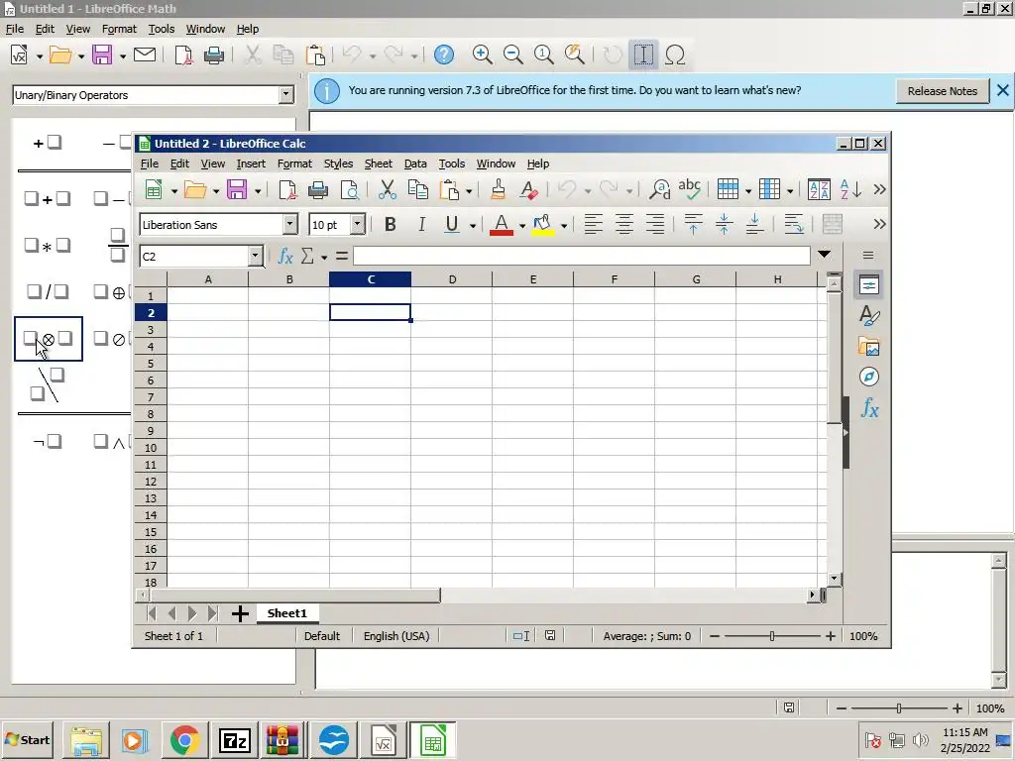Close the what's new infobar

[1002, 90]
